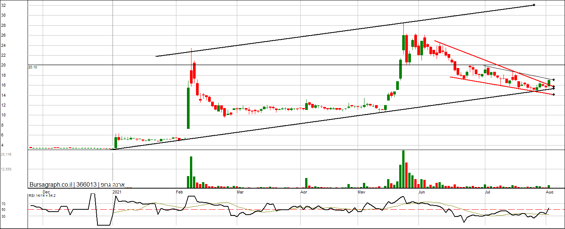
Task: Click the 14 price label on the y-axis
Action: [3, 96]
